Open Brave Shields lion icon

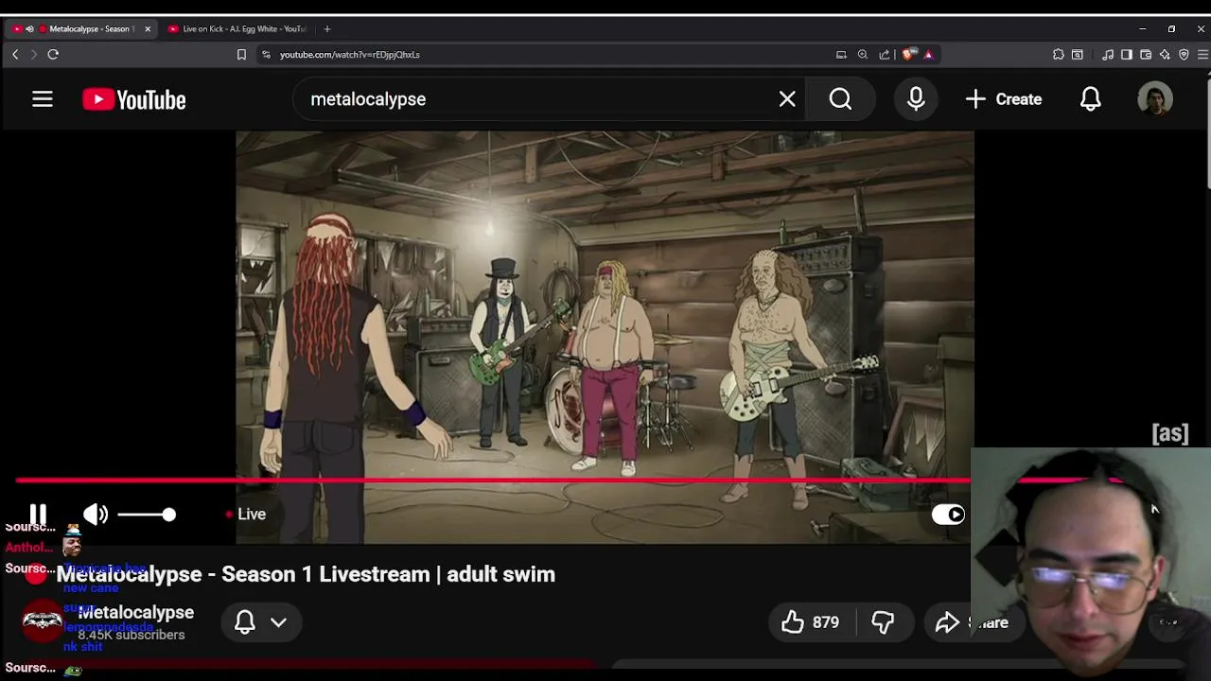tap(908, 55)
